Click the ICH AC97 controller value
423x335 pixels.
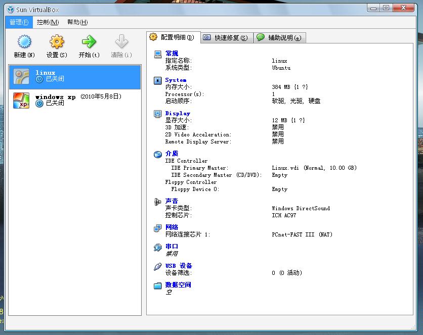(x=284, y=215)
